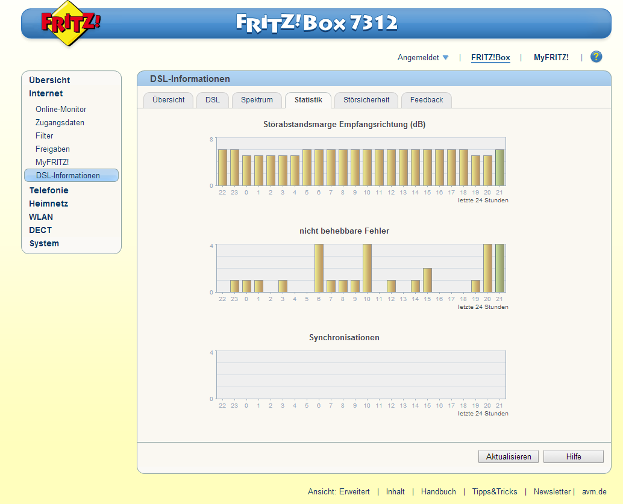Open Freigaben in the sidebar
This screenshot has width=623, height=504.
tap(52, 149)
